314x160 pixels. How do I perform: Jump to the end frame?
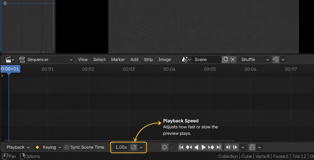(x=219, y=147)
